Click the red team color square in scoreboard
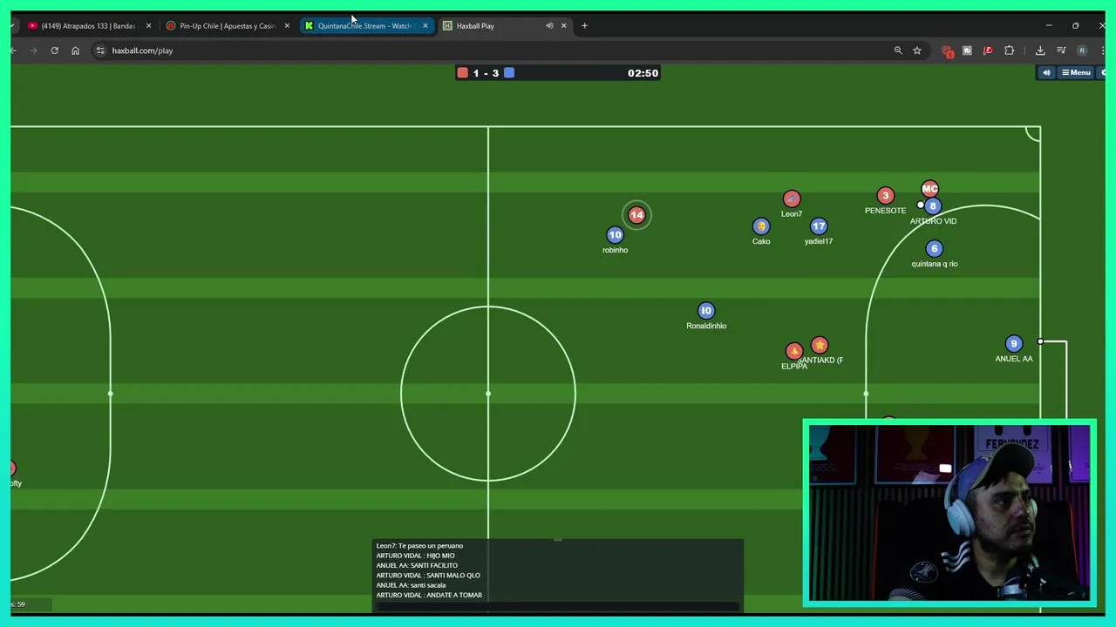Screen dimensions: 1116x627 [463, 72]
